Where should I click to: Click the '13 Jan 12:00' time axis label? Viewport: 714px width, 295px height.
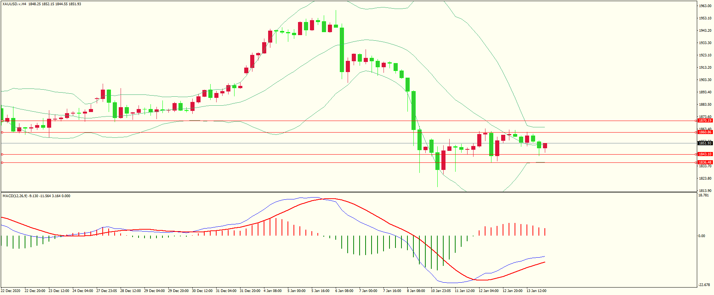coord(536,291)
